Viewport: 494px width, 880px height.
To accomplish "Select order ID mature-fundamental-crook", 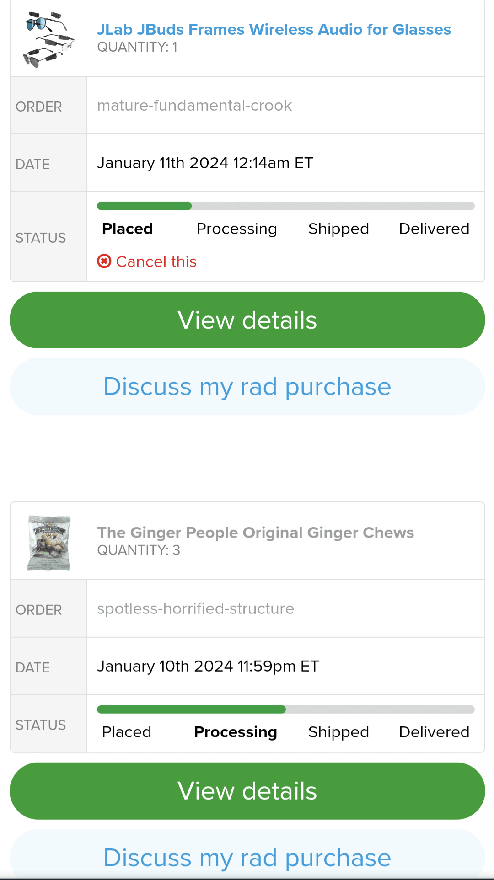I will [194, 106].
